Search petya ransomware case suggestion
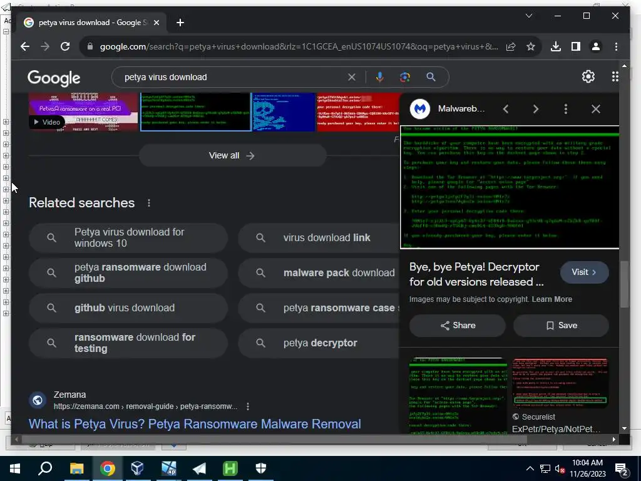This screenshot has width=641, height=481. [x=319, y=308]
